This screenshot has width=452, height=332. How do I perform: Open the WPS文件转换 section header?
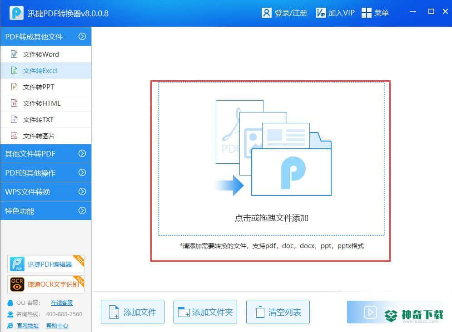click(46, 191)
